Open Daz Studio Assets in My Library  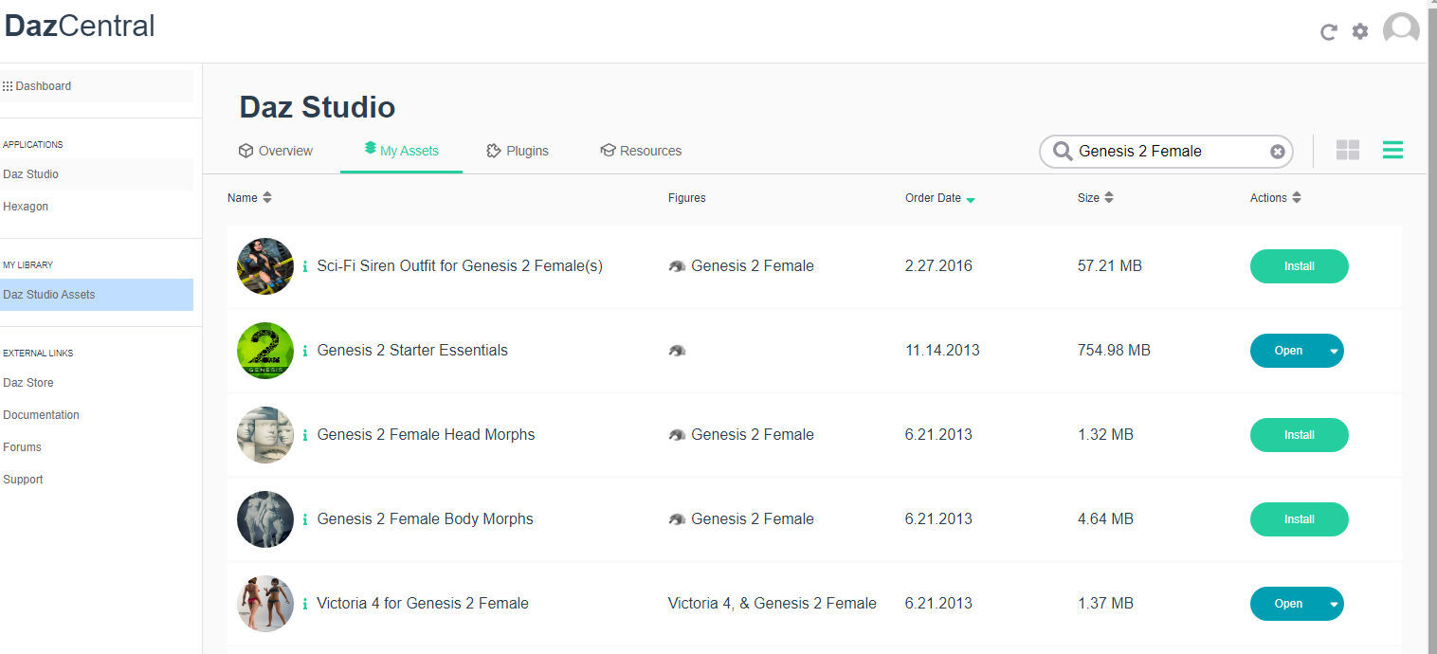tap(97, 295)
